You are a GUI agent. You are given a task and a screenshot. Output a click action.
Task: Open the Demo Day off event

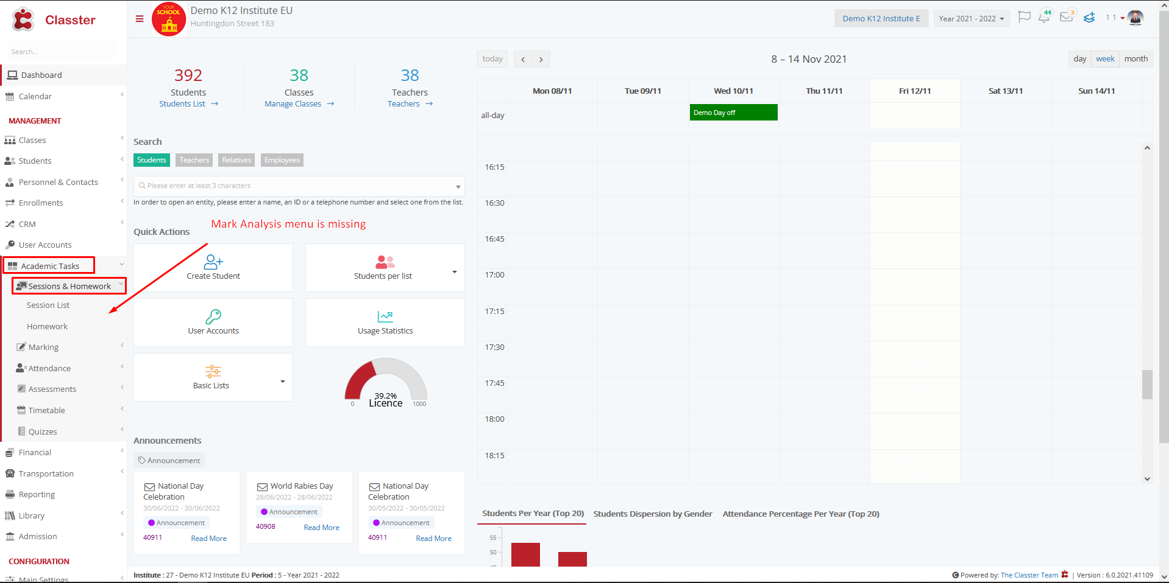734,113
